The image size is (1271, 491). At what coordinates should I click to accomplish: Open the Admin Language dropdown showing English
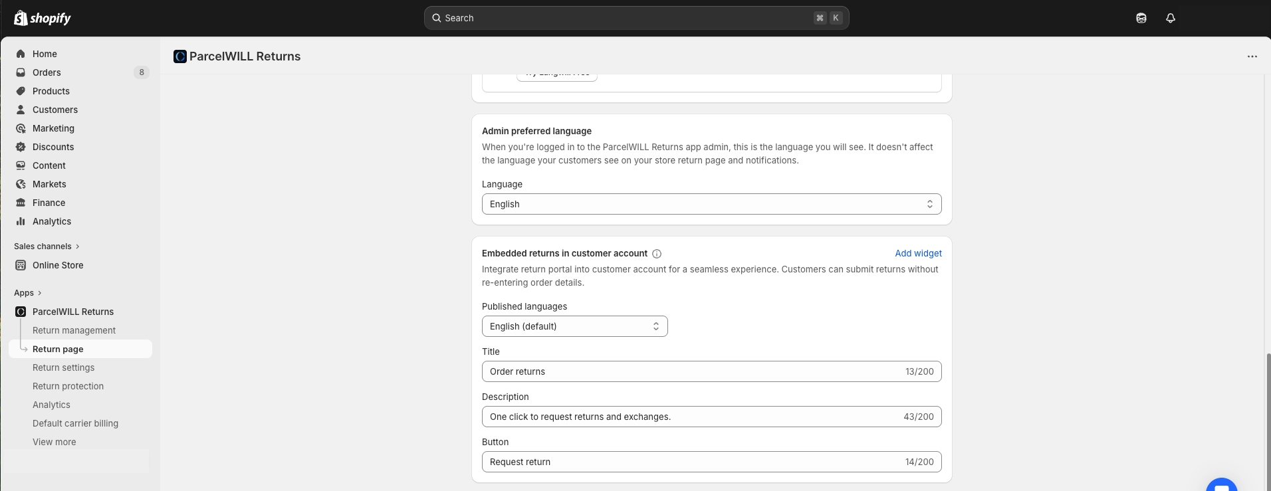[711, 204]
